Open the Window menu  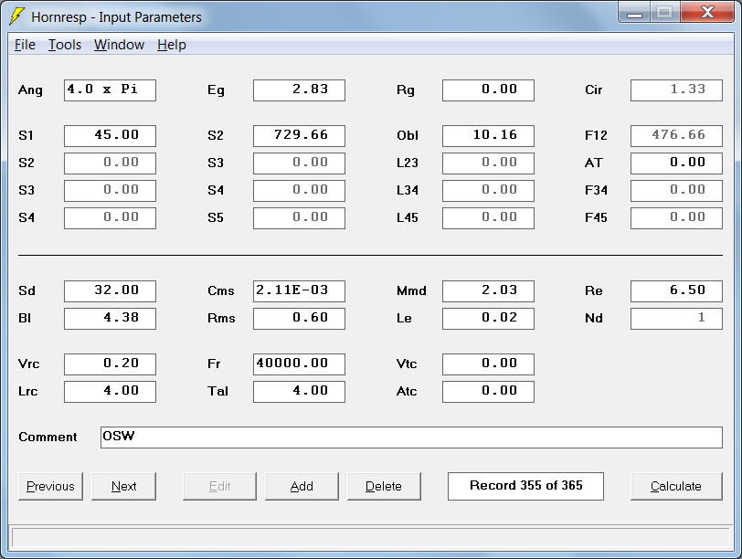pyautogui.click(x=119, y=45)
